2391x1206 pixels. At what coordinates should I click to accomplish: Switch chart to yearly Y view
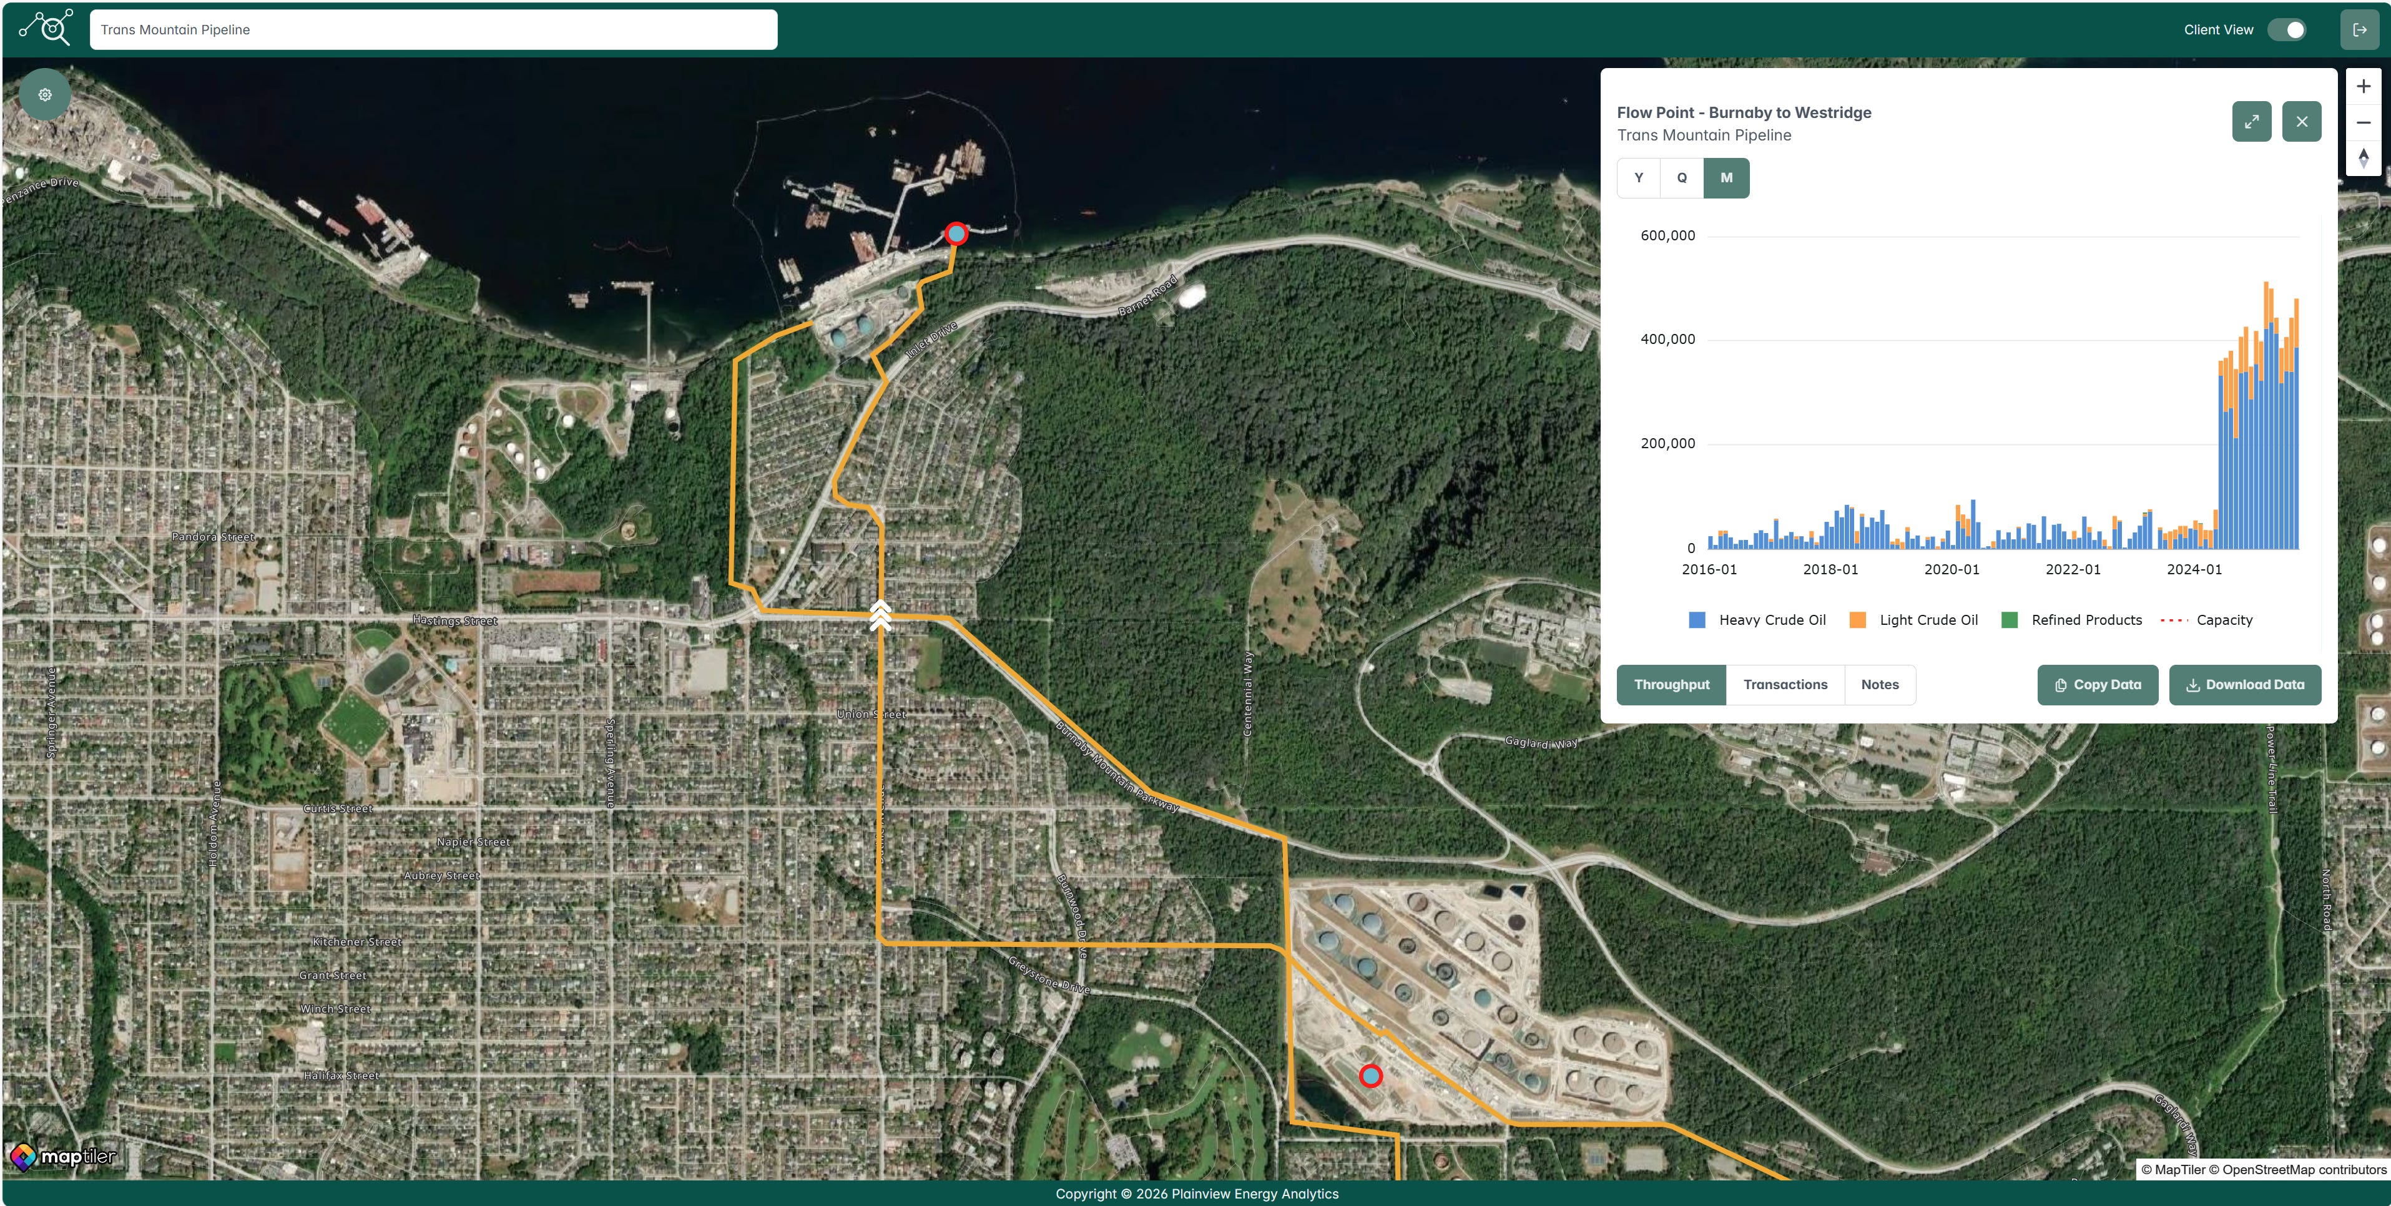point(1638,177)
